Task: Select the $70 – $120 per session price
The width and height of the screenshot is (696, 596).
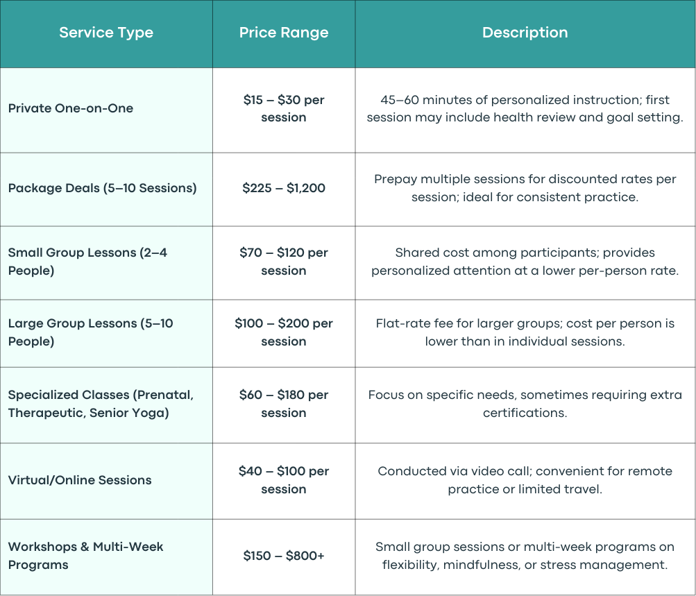Action: [x=284, y=262]
